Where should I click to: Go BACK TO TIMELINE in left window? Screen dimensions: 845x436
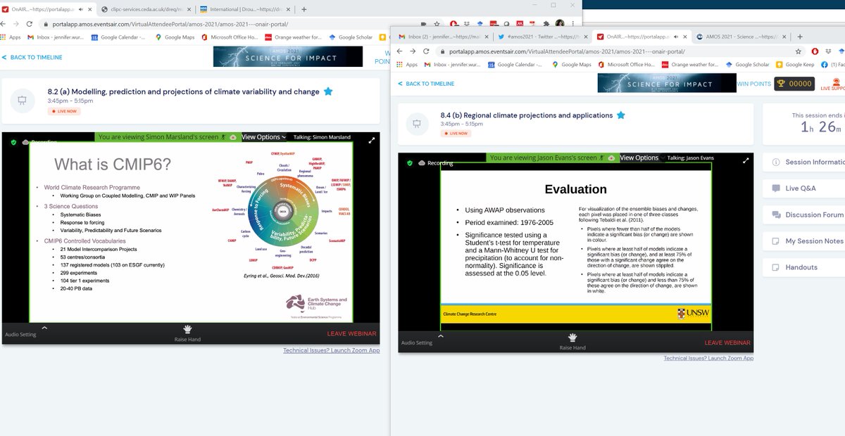pyautogui.click(x=32, y=58)
